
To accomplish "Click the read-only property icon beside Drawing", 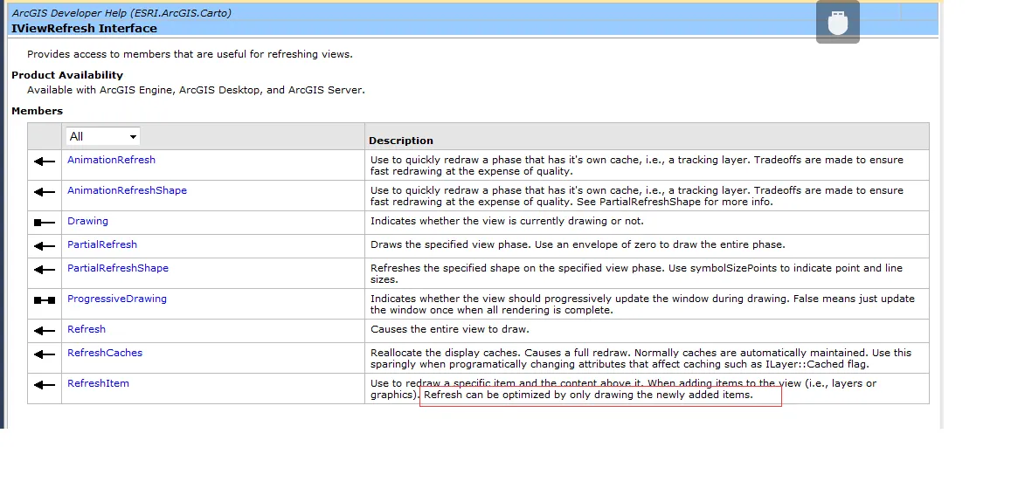I will coord(45,223).
